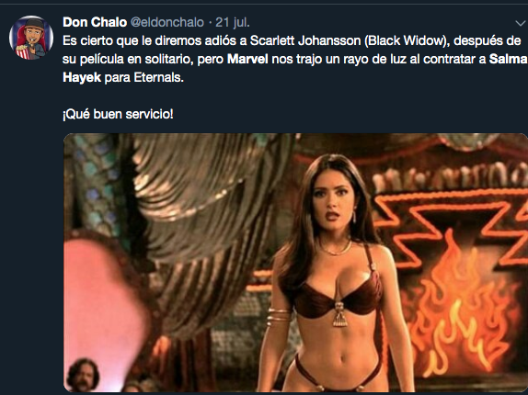Click the @eldonchalo handle
The image size is (528, 395).
tap(167, 23)
